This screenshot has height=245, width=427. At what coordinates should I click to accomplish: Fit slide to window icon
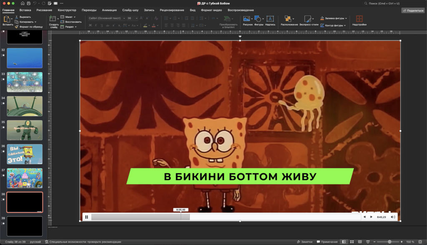420,242
